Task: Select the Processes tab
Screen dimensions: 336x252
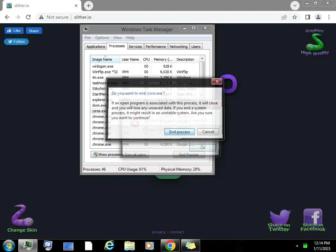Action: tap(117, 46)
